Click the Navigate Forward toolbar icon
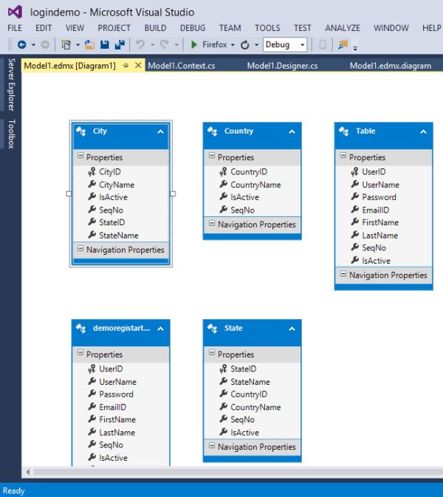This screenshot has width=443, height=497. click(45, 45)
